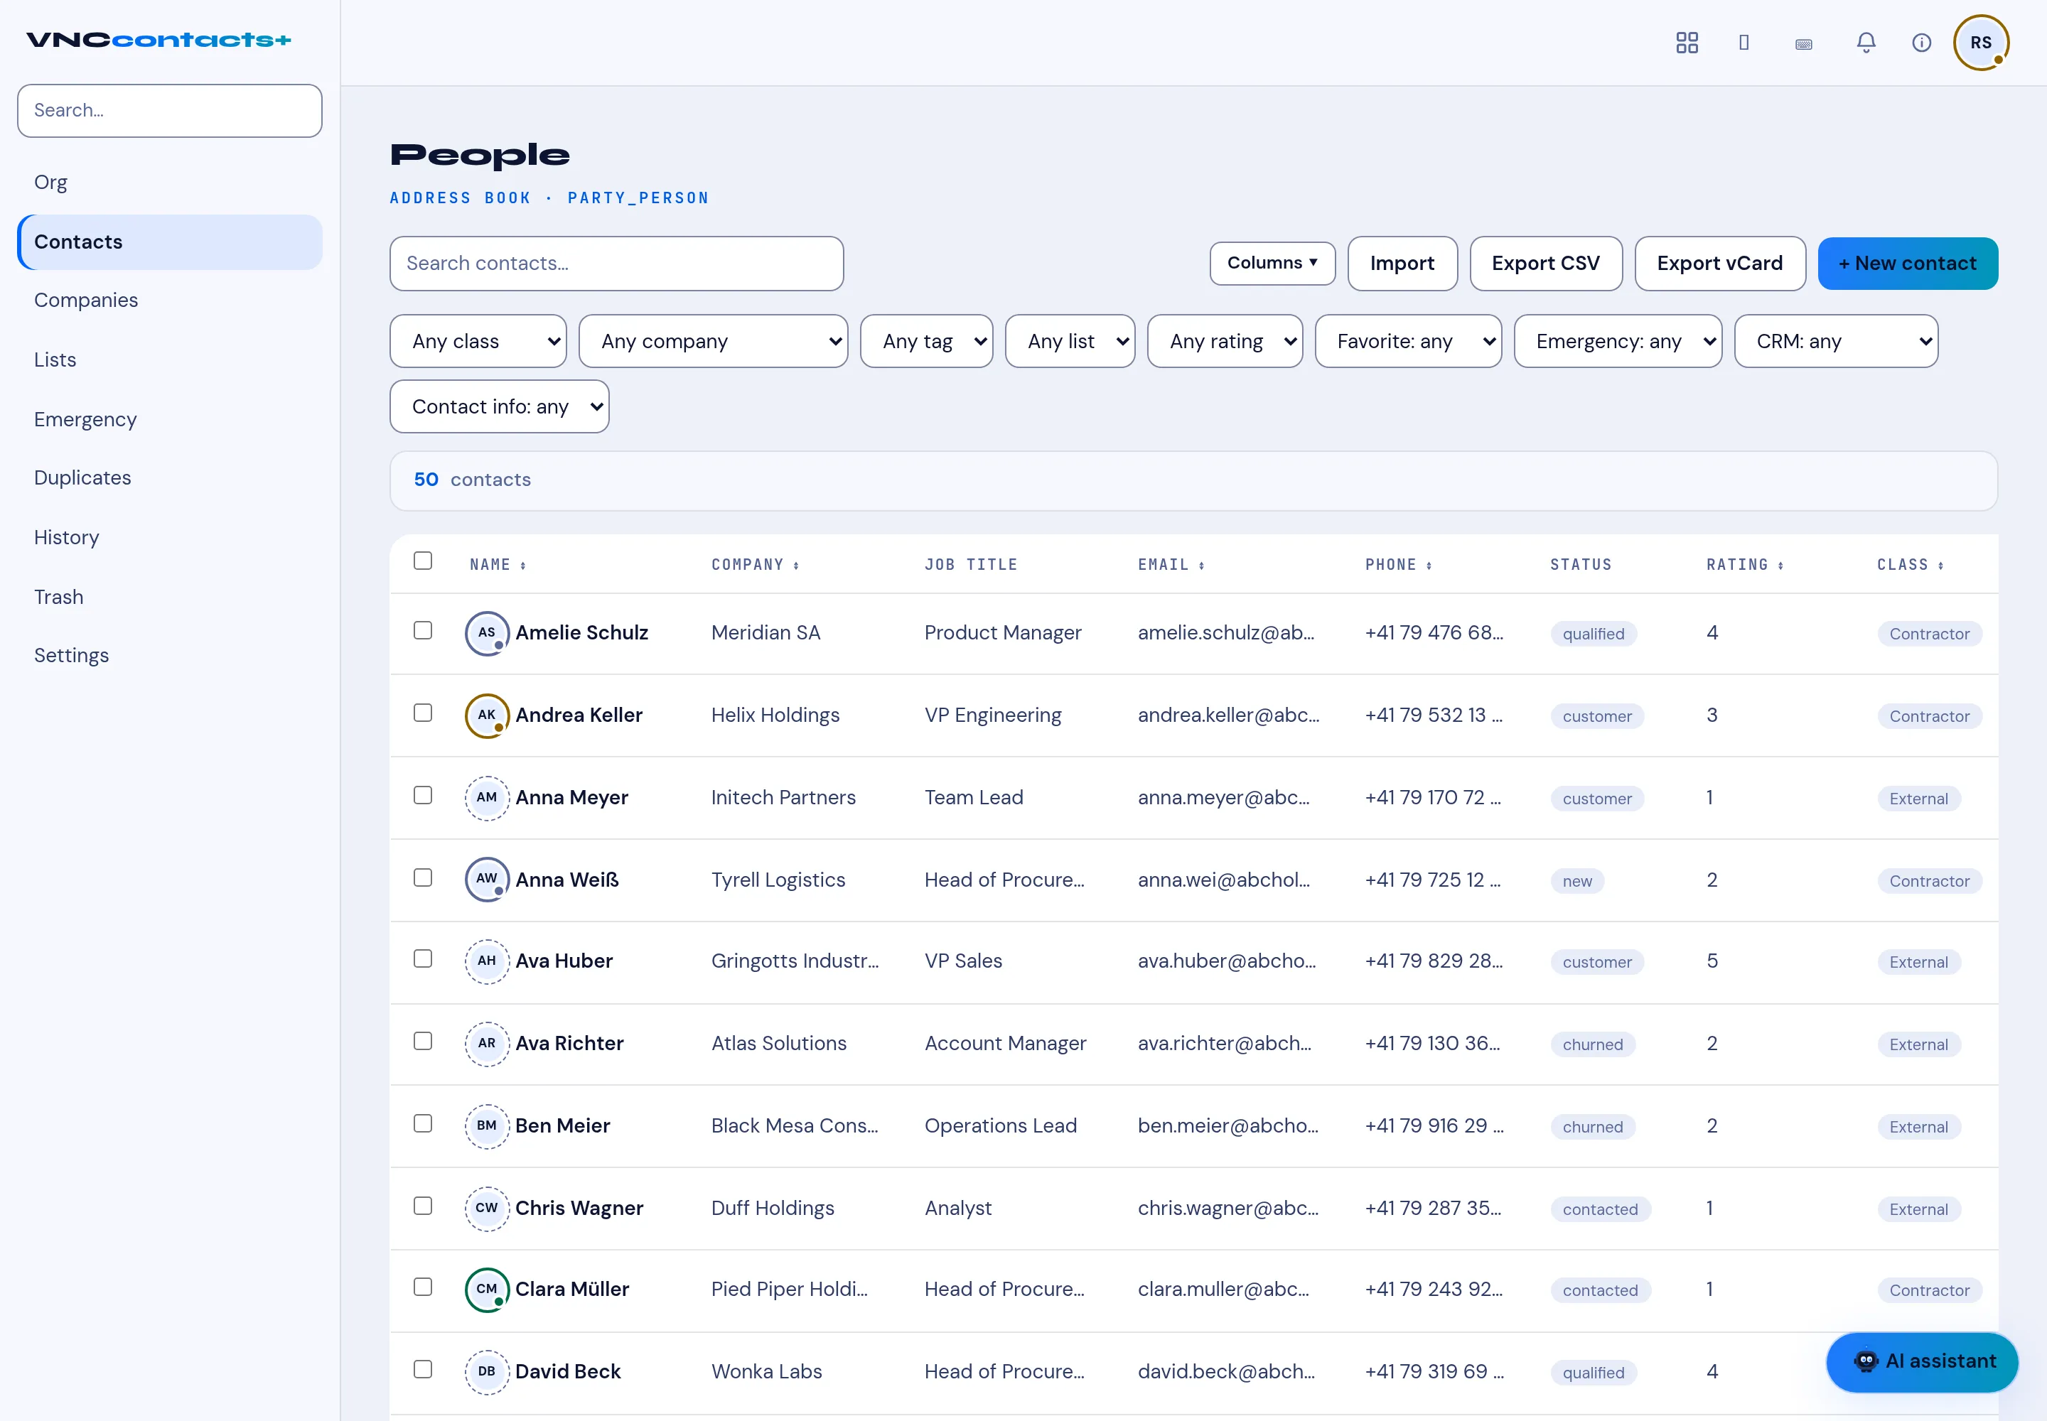The width and height of the screenshot is (2047, 1421).
Task: Focus the sidebar Search… field
Action: tap(169, 110)
